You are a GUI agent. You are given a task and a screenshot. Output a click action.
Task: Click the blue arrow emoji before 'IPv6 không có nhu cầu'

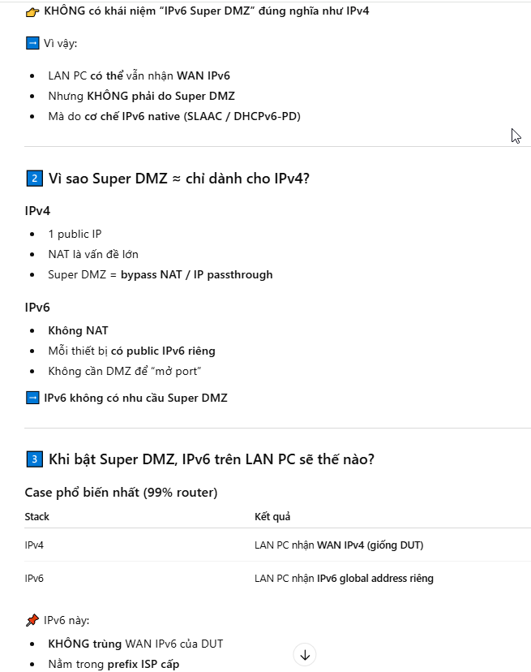point(32,398)
